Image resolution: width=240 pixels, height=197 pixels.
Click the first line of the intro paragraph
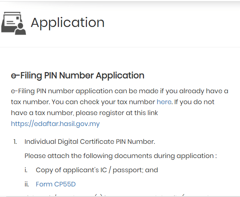click(x=120, y=91)
